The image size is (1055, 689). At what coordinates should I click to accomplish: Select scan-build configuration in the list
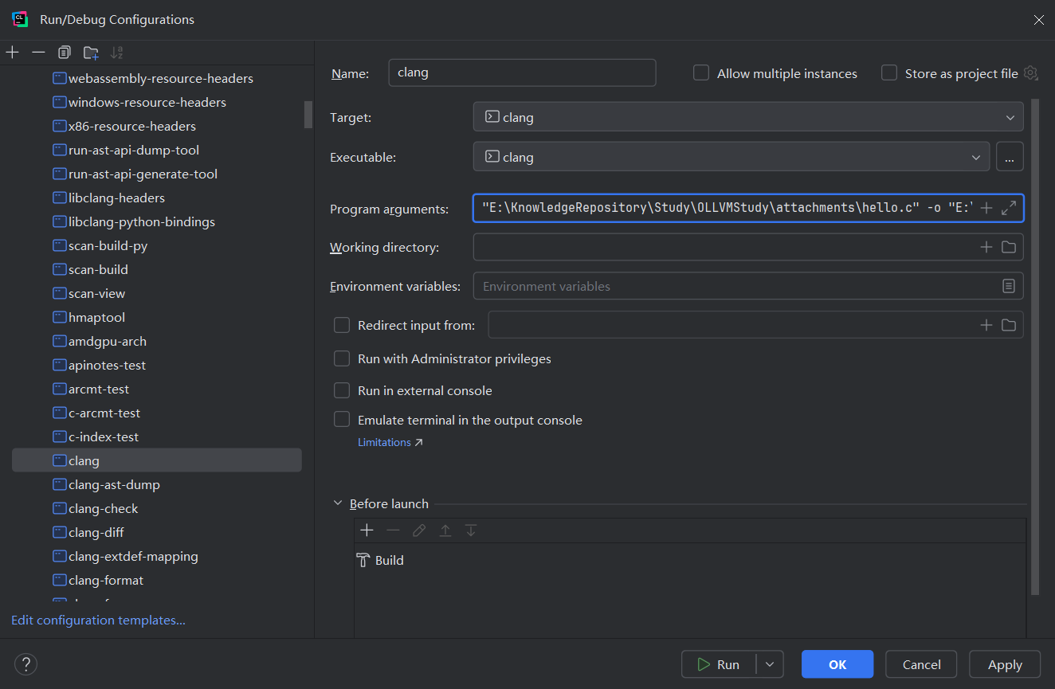[x=98, y=269]
